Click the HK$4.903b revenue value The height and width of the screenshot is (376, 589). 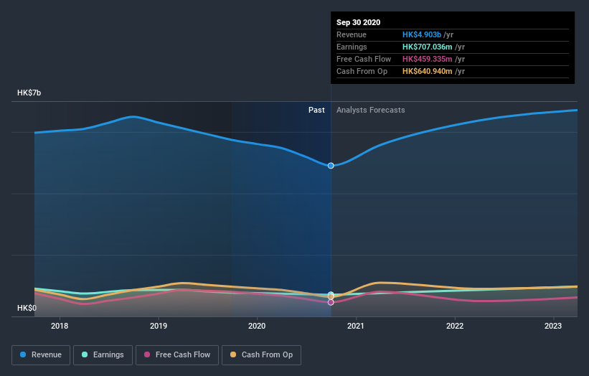pyautogui.click(x=421, y=34)
